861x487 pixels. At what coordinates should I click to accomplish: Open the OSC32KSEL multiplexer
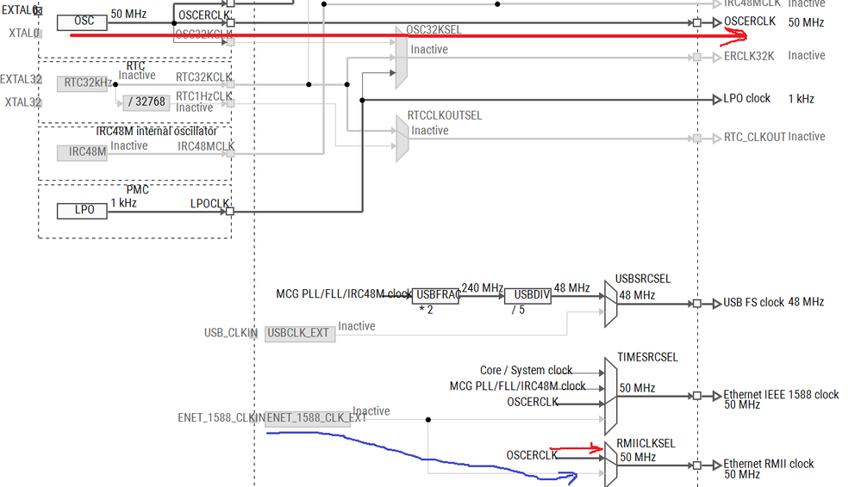pyautogui.click(x=402, y=57)
